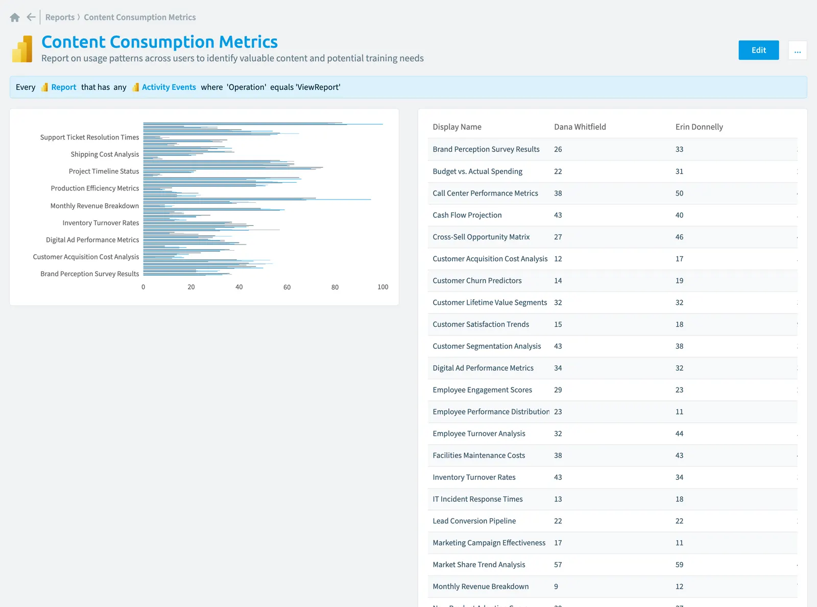This screenshot has width=817, height=607.
Task: Select Customer Churn Predictors row
Action: tap(612, 281)
